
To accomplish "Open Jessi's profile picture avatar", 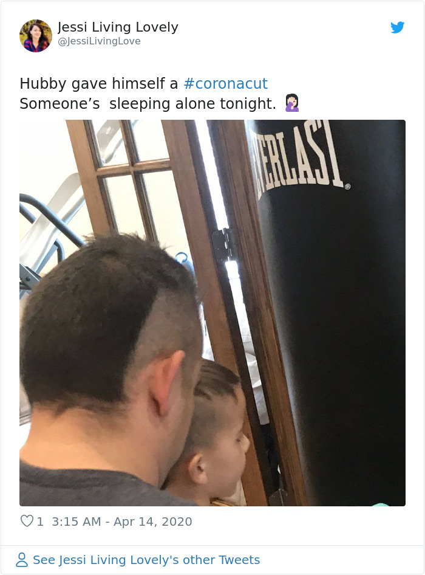I will click(x=36, y=36).
